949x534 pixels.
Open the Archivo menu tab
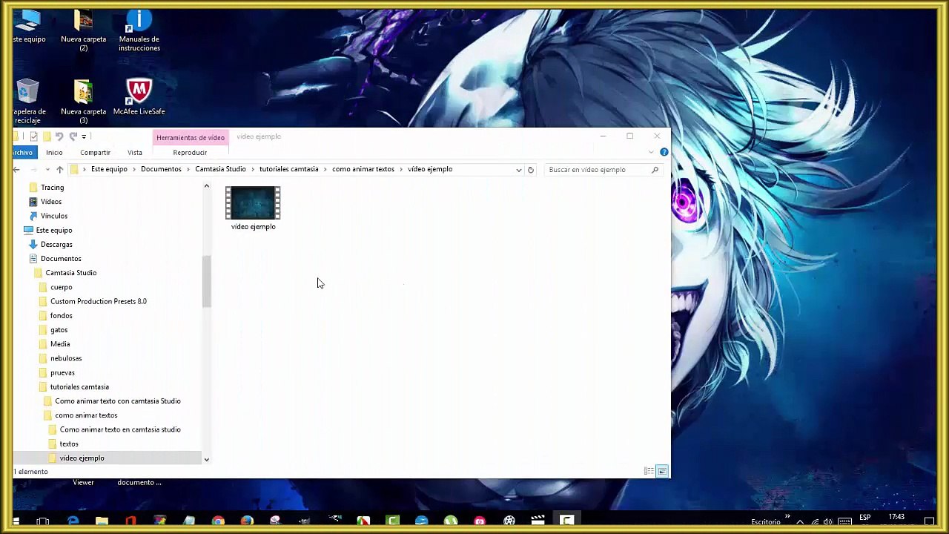pyautogui.click(x=23, y=152)
